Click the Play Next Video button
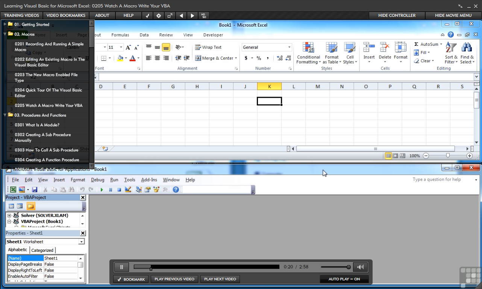The height and width of the screenshot is (289, 482). coord(220,279)
